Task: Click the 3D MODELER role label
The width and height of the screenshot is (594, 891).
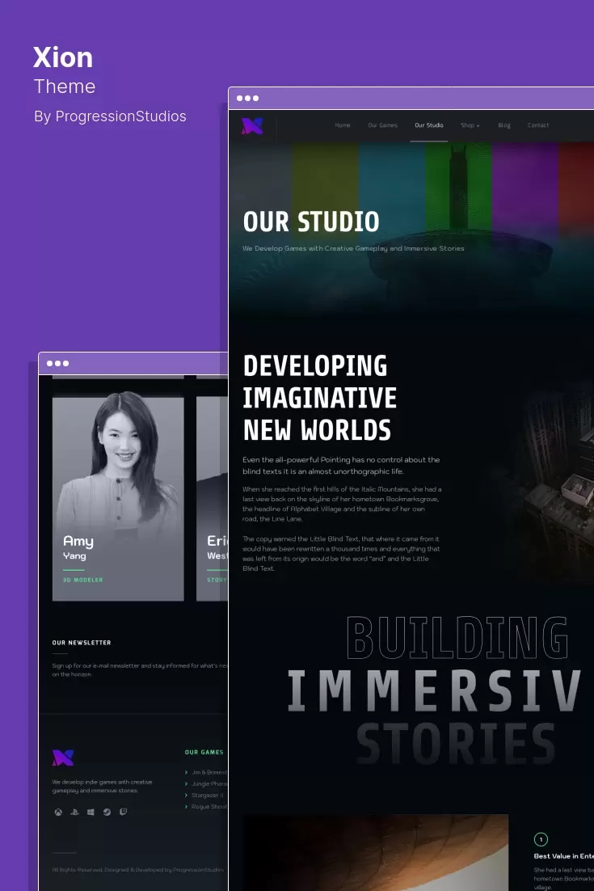Action: [83, 581]
